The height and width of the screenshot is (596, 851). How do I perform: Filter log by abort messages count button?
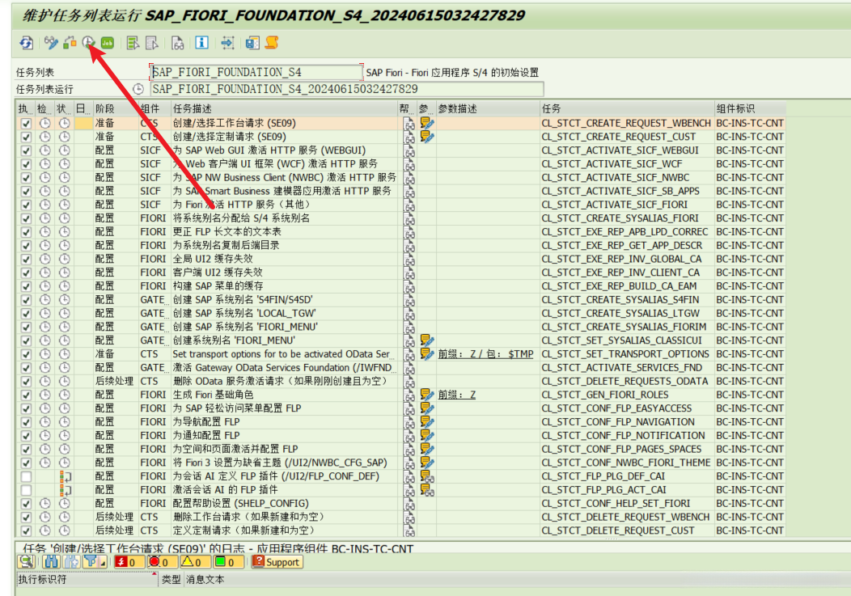click(x=128, y=562)
